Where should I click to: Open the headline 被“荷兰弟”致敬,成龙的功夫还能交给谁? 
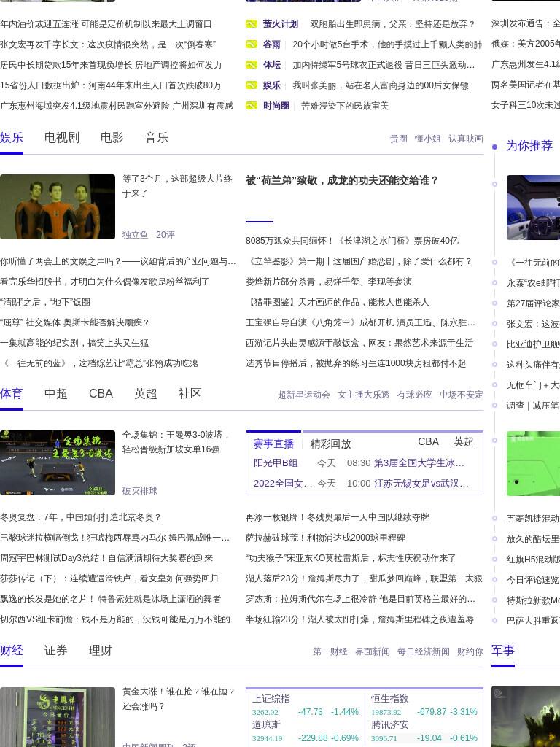coord(342,181)
